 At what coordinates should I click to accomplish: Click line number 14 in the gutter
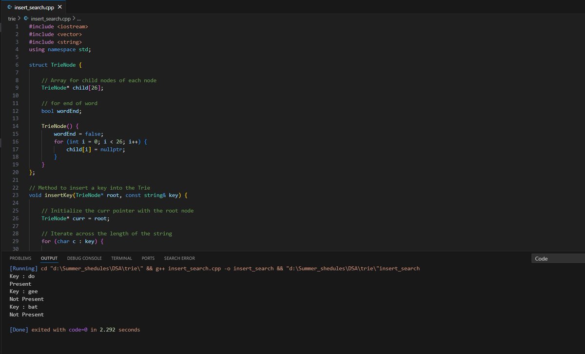(x=16, y=126)
